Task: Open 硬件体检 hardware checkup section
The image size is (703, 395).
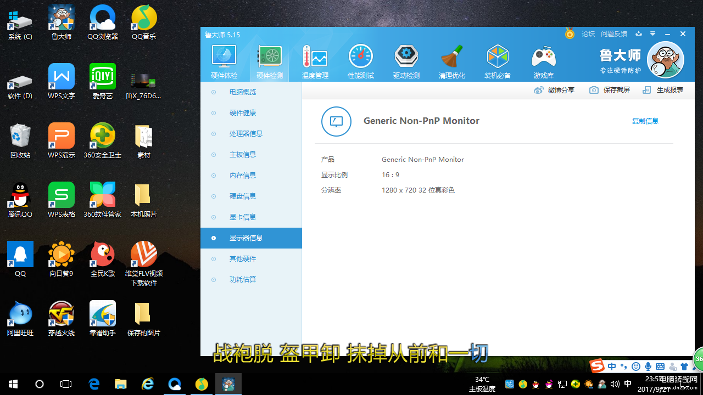Action: [224, 63]
